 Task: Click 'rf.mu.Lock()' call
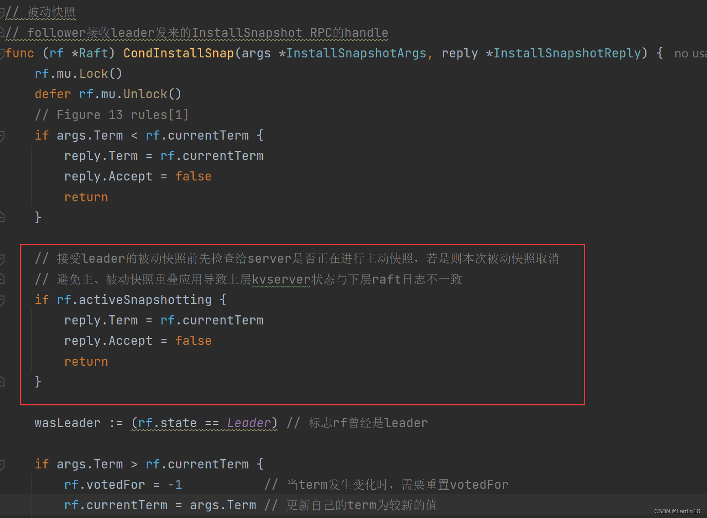click(x=78, y=74)
